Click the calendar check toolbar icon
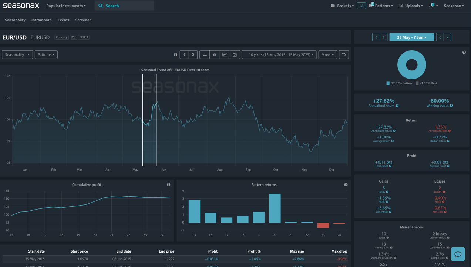471x267 pixels. pos(235,54)
